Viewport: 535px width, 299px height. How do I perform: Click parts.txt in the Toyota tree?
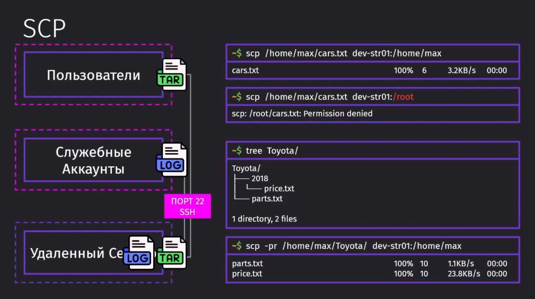(x=267, y=199)
